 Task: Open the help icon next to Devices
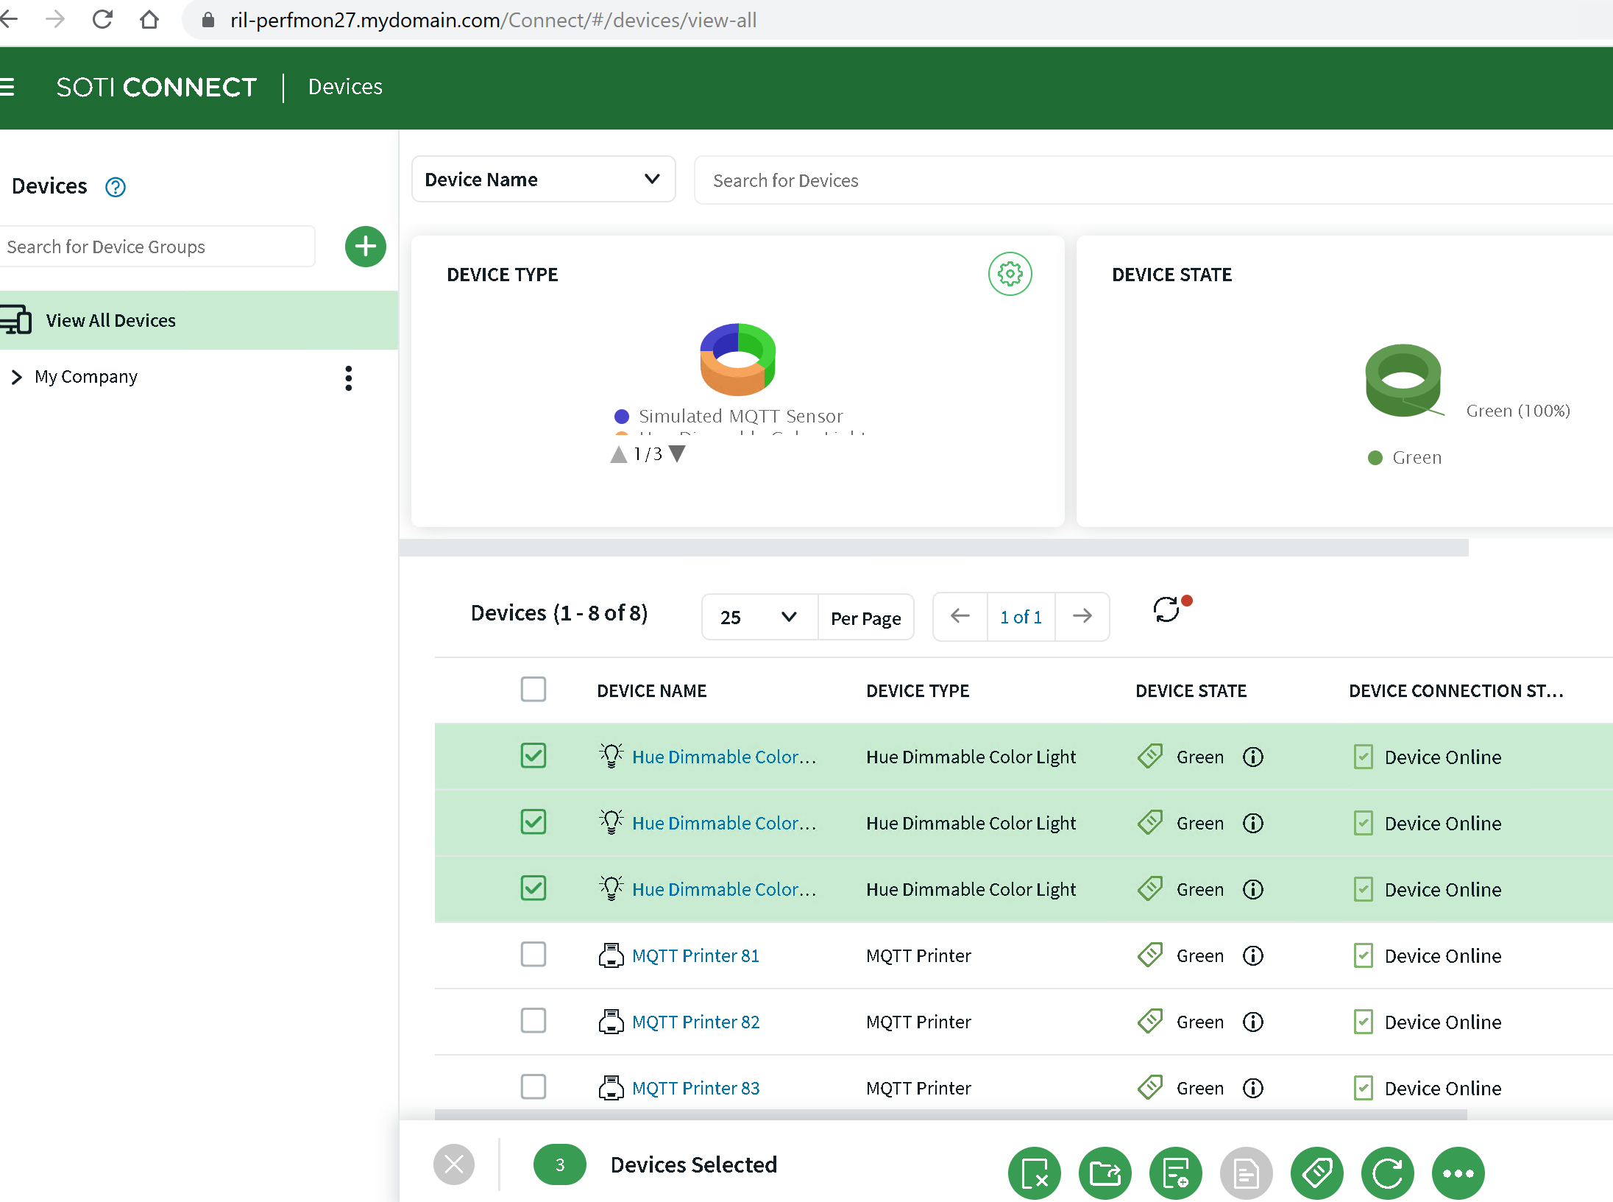pyautogui.click(x=116, y=187)
